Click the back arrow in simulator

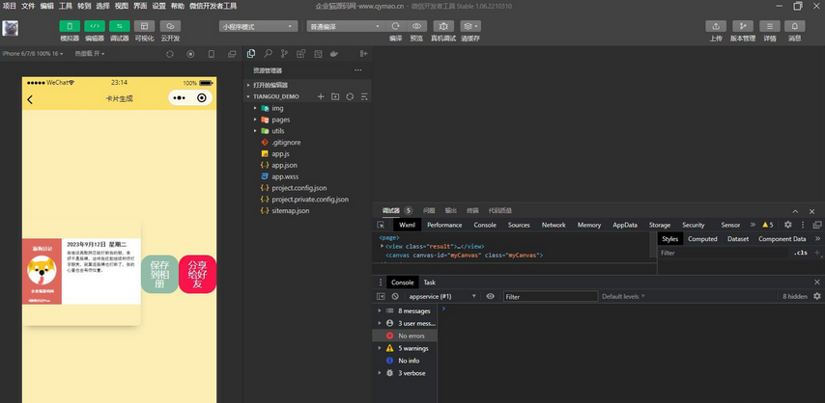[x=30, y=99]
